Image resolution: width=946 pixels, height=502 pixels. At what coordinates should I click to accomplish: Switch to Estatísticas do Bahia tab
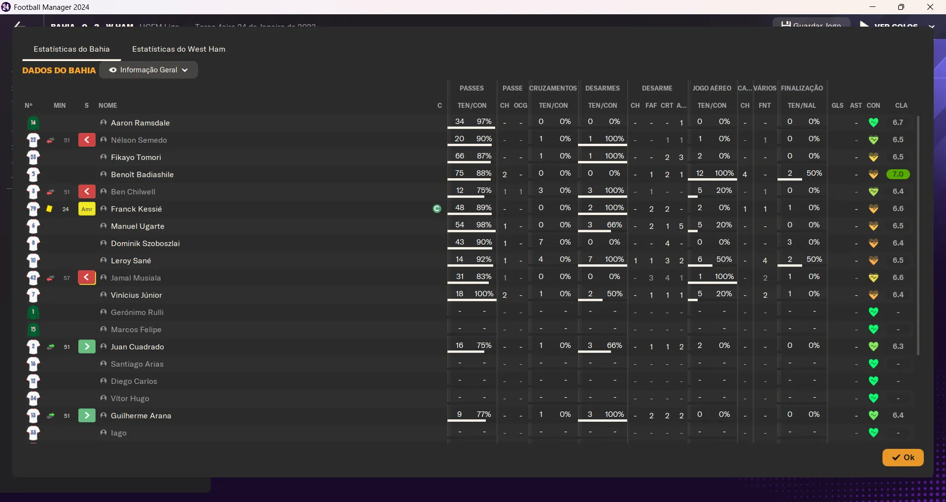(71, 49)
